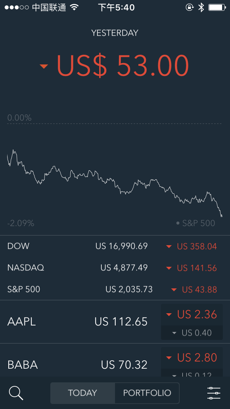230x409 pixels.
Task: Tap the battery icon in status bar
Action: 217,7
